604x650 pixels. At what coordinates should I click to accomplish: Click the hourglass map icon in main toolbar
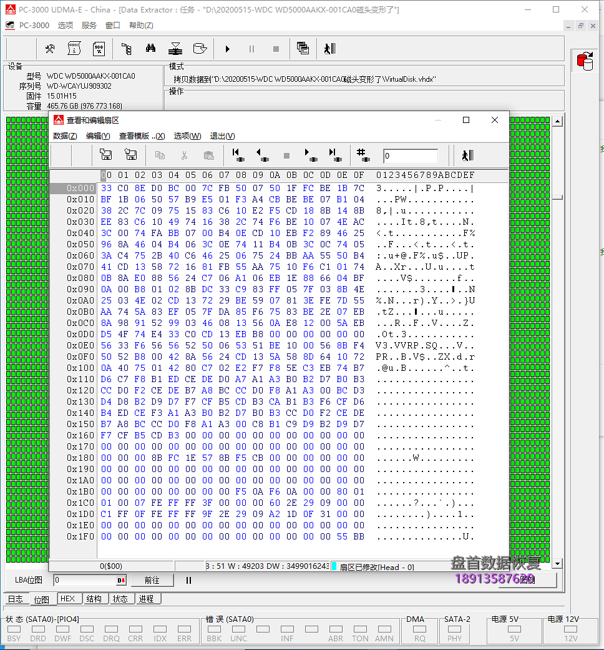[175, 49]
